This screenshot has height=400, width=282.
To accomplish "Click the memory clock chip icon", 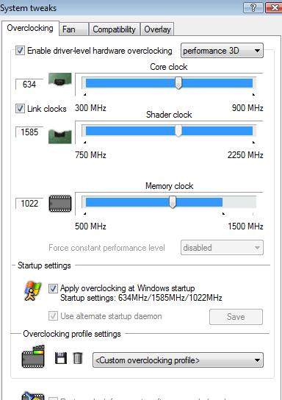I will point(60,204).
